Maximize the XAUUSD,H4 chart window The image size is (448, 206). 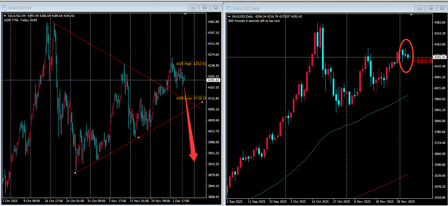[x=204, y=8]
